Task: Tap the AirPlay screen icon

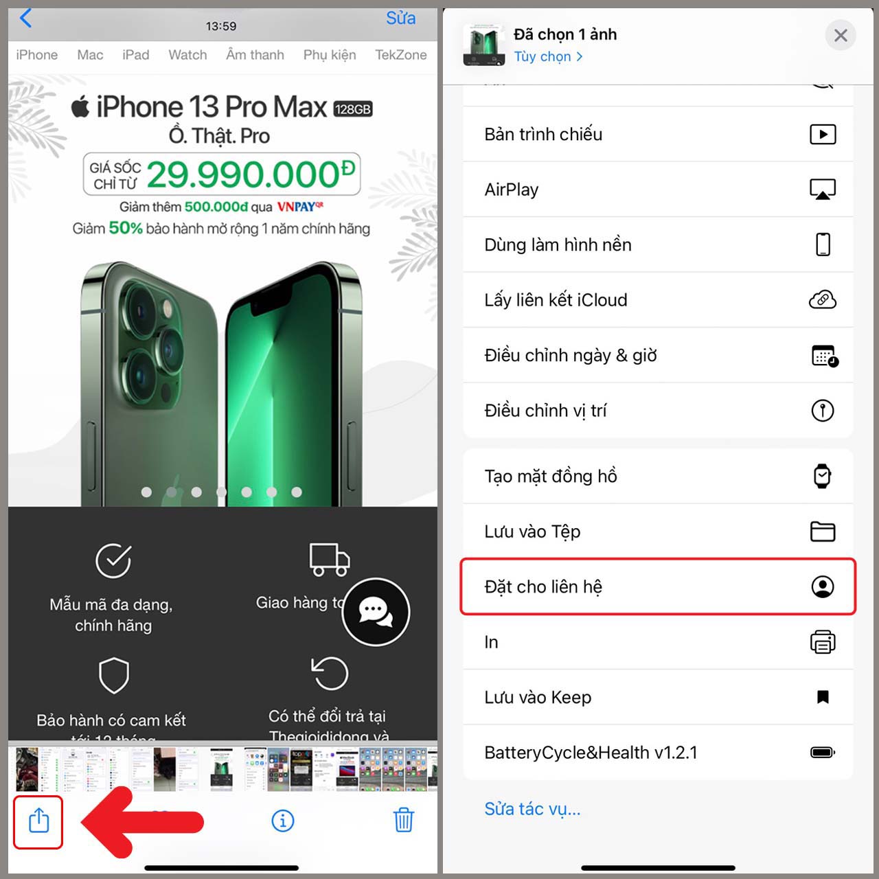Action: click(823, 189)
